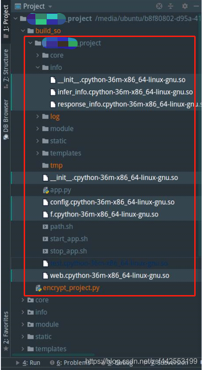Click the stop_app.sh shell script icon
This screenshot has width=202, height=370.
[45, 251]
